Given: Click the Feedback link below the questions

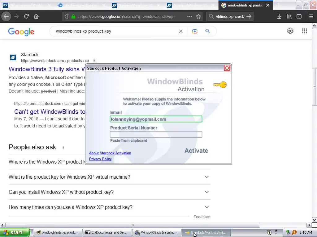Looking at the screenshot, I should click(202, 217).
